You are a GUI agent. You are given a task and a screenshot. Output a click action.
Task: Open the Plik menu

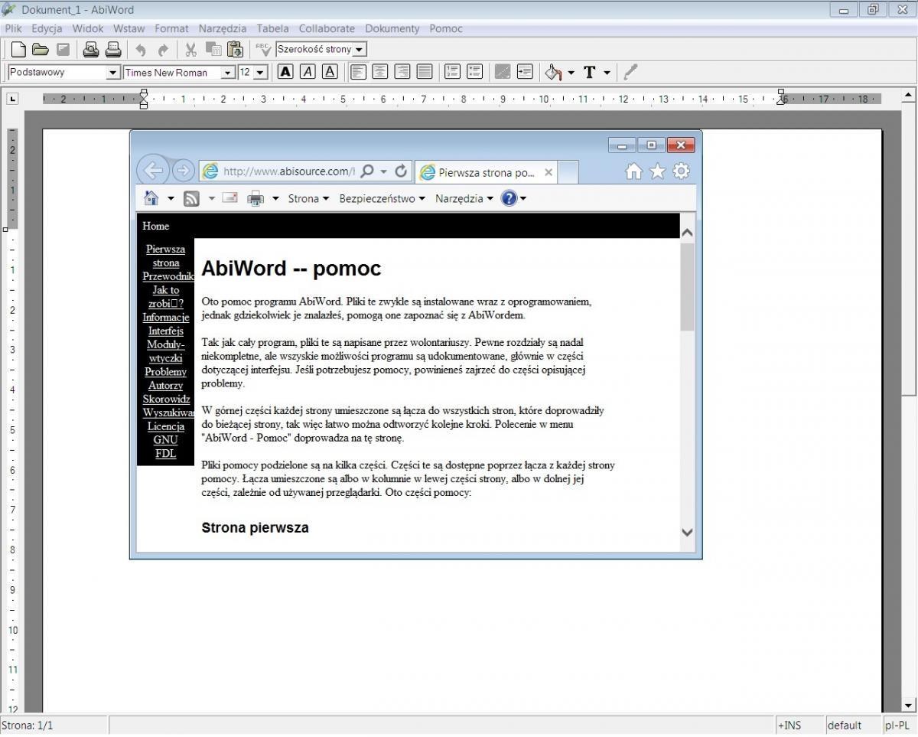tap(13, 28)
